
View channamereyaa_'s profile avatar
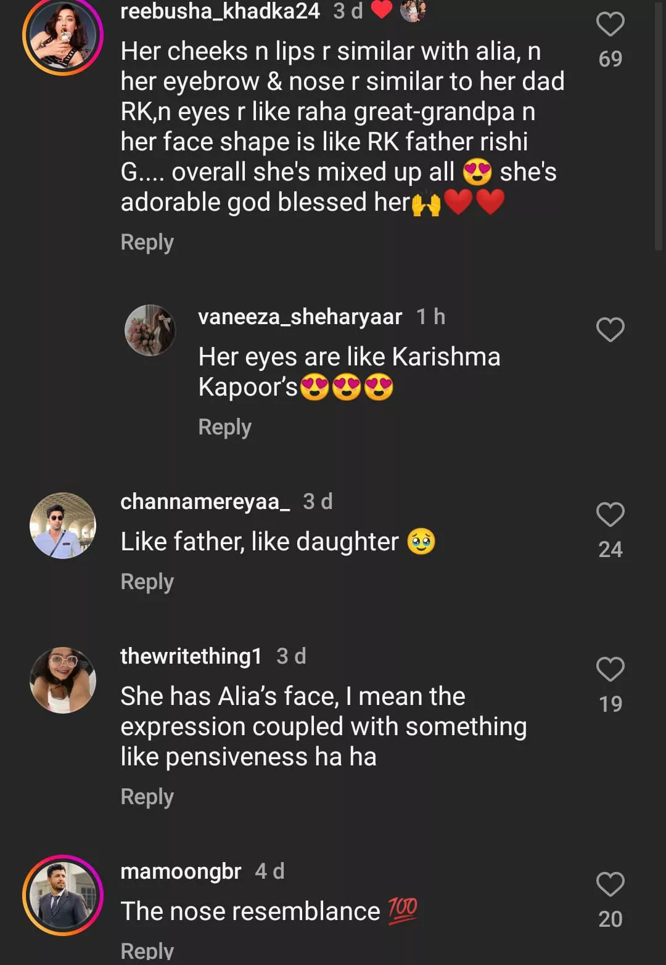click(63, 526)
